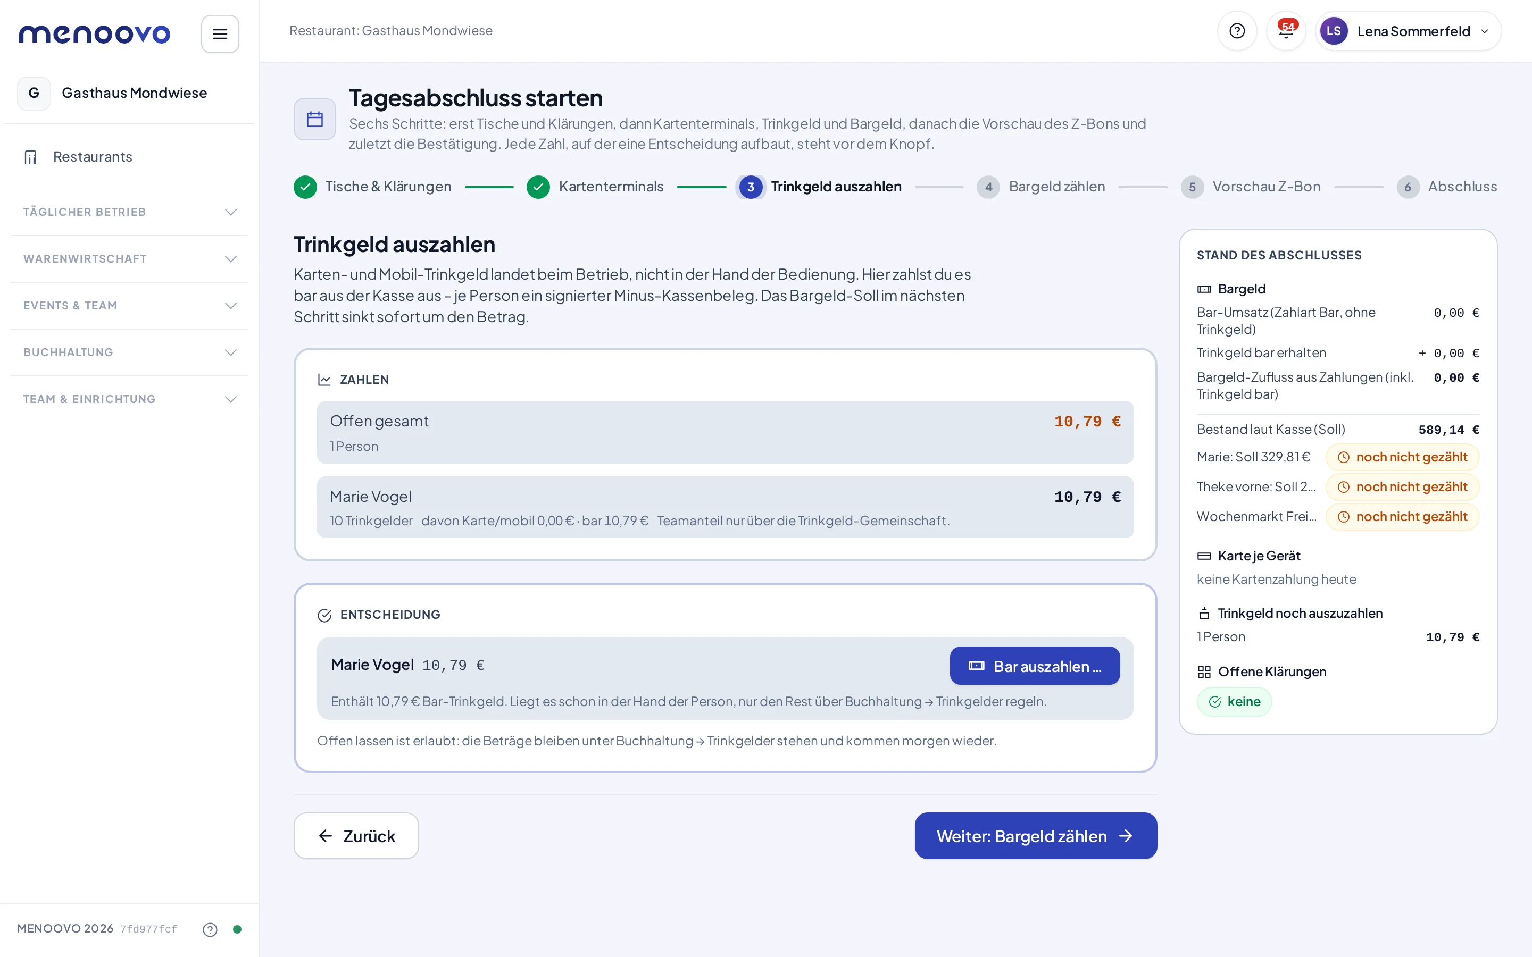Click the green status dot in footer

point(237,929)
